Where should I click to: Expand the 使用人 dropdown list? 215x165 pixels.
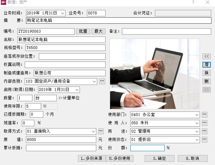coord(196,123)
